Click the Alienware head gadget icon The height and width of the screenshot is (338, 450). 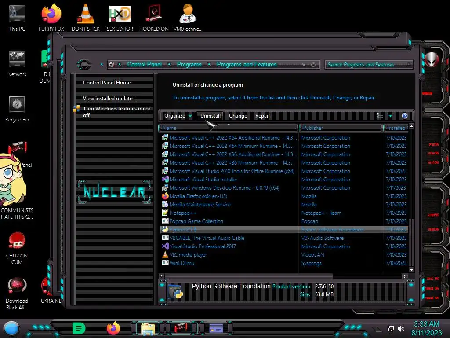click(x=432, y=59)
